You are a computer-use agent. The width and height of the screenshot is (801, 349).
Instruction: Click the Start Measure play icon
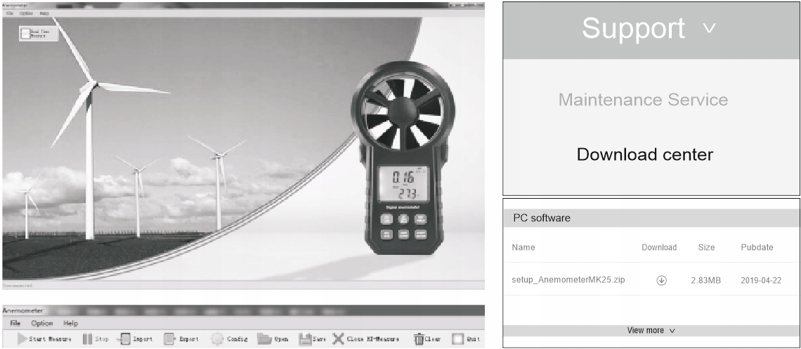[x=22, y=338]
